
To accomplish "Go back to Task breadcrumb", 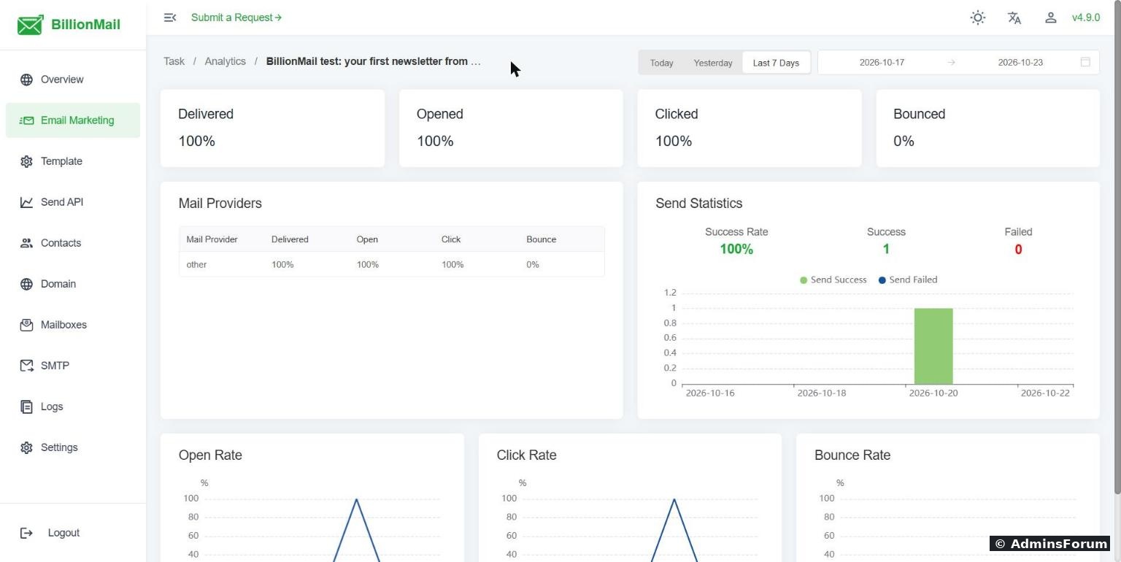I will pos(174,61).
